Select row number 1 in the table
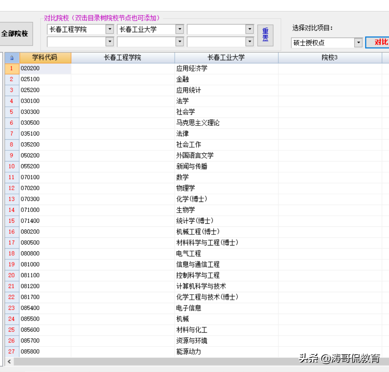Screen dimensions: 389x372 point(12,68)
